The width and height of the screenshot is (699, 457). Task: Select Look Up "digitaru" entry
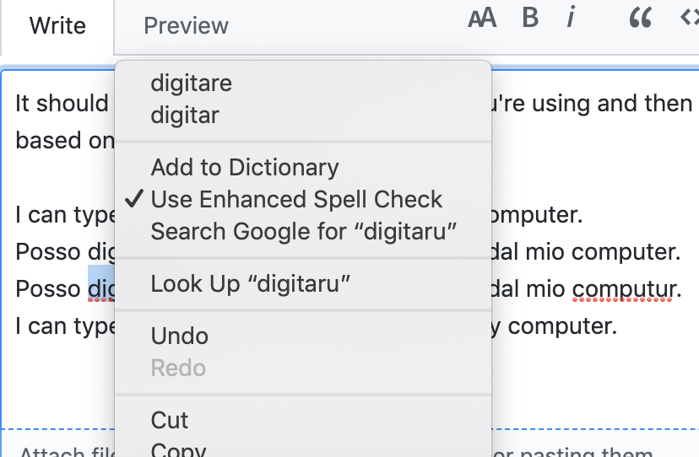coord(303,284)
